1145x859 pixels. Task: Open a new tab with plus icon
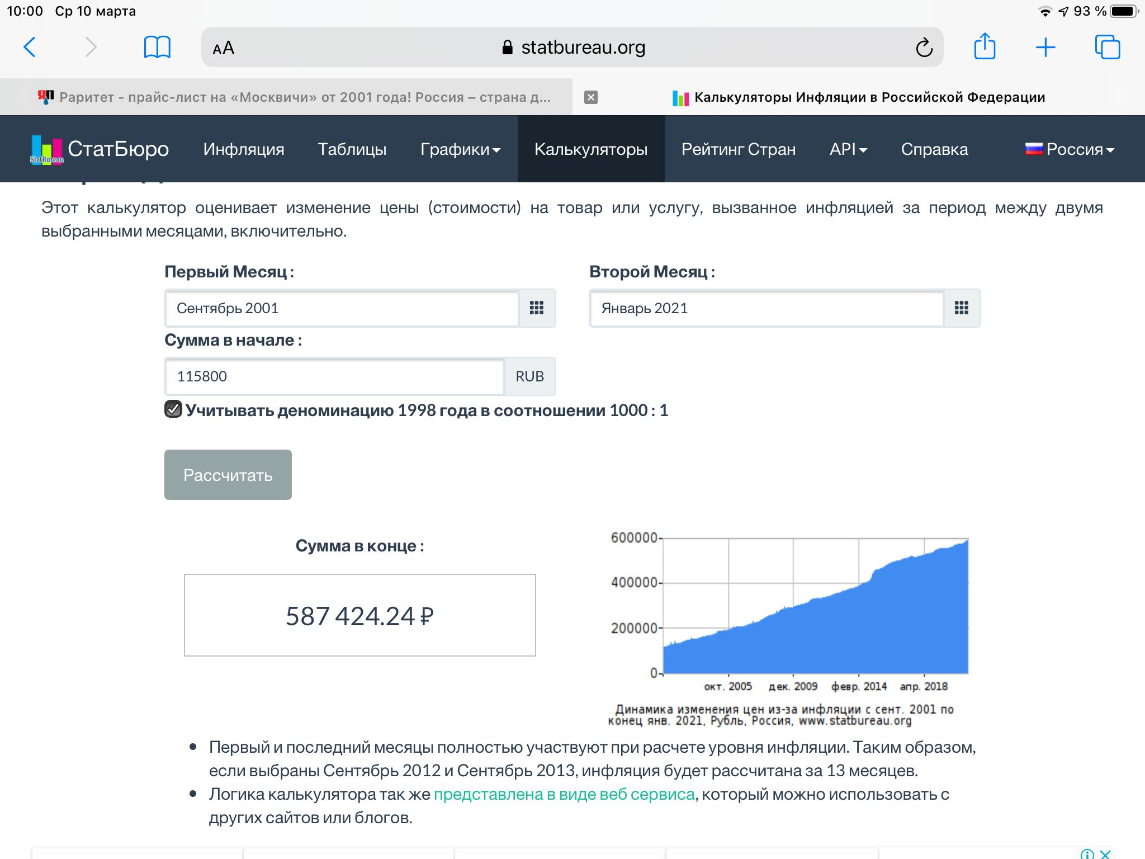(1045, 48)
